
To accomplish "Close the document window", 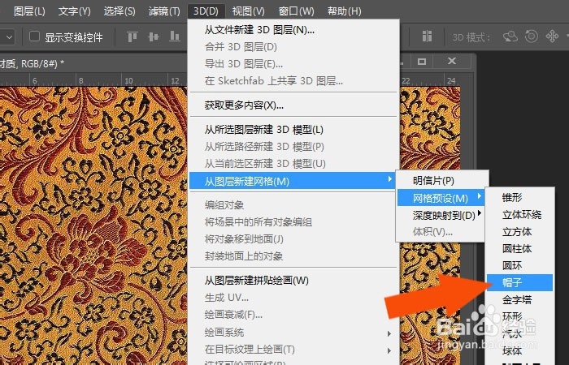I will pyautogui.click(x=451, y=61).
